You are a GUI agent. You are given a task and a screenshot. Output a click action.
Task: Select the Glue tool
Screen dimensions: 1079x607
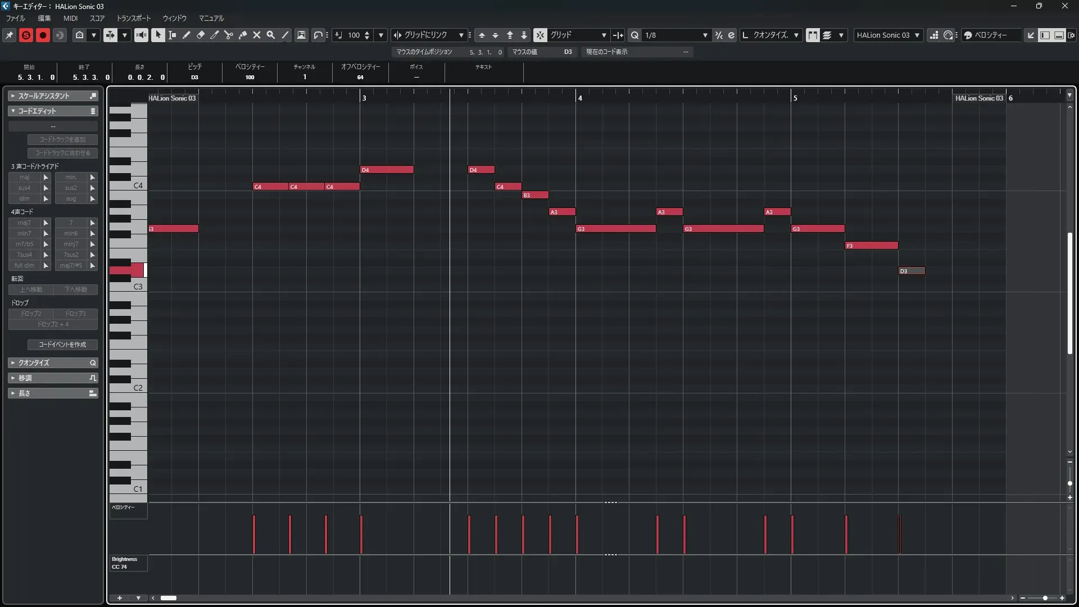pos(243,35)
